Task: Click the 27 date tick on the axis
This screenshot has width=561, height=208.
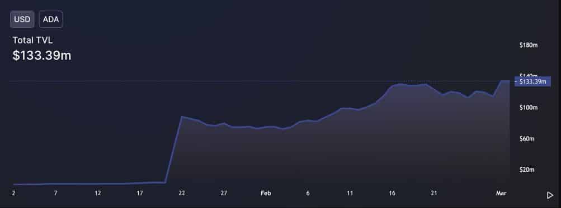Action: click(x=224, y=193)
